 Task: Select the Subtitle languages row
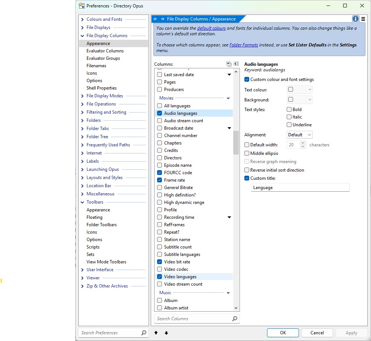pyautogui.click(x=194, y=254)
